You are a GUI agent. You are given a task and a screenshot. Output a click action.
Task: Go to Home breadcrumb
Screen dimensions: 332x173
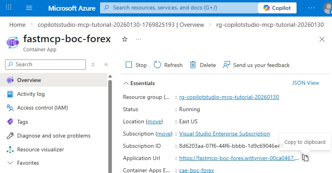point(17,25)
